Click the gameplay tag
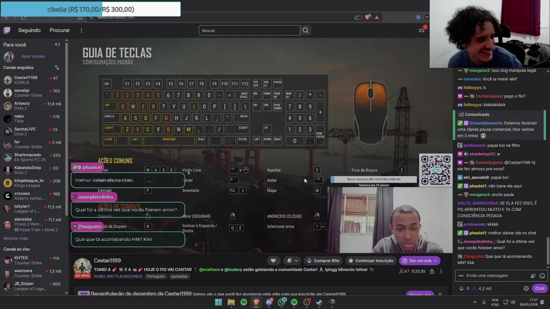 [x=179, y=276]
